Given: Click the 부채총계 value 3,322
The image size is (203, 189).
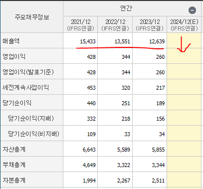Looking at the screenshot, I should pos(124,165).
